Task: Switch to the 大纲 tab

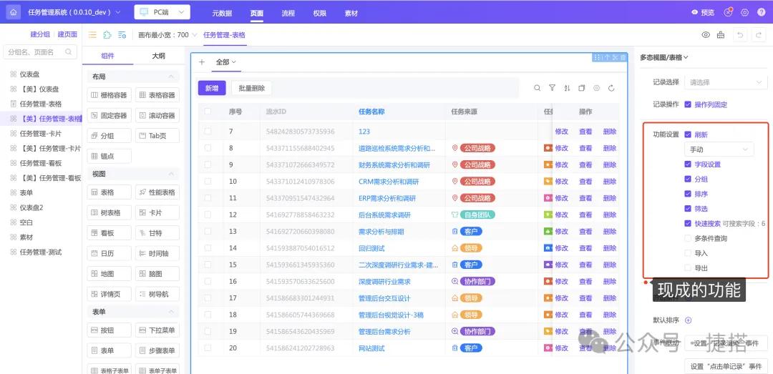Action: point(158,56)
